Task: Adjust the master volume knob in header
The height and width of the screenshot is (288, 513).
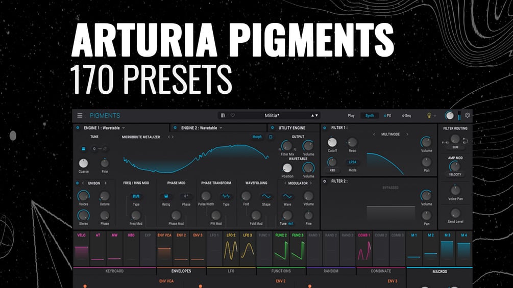Action: (450, 115)
